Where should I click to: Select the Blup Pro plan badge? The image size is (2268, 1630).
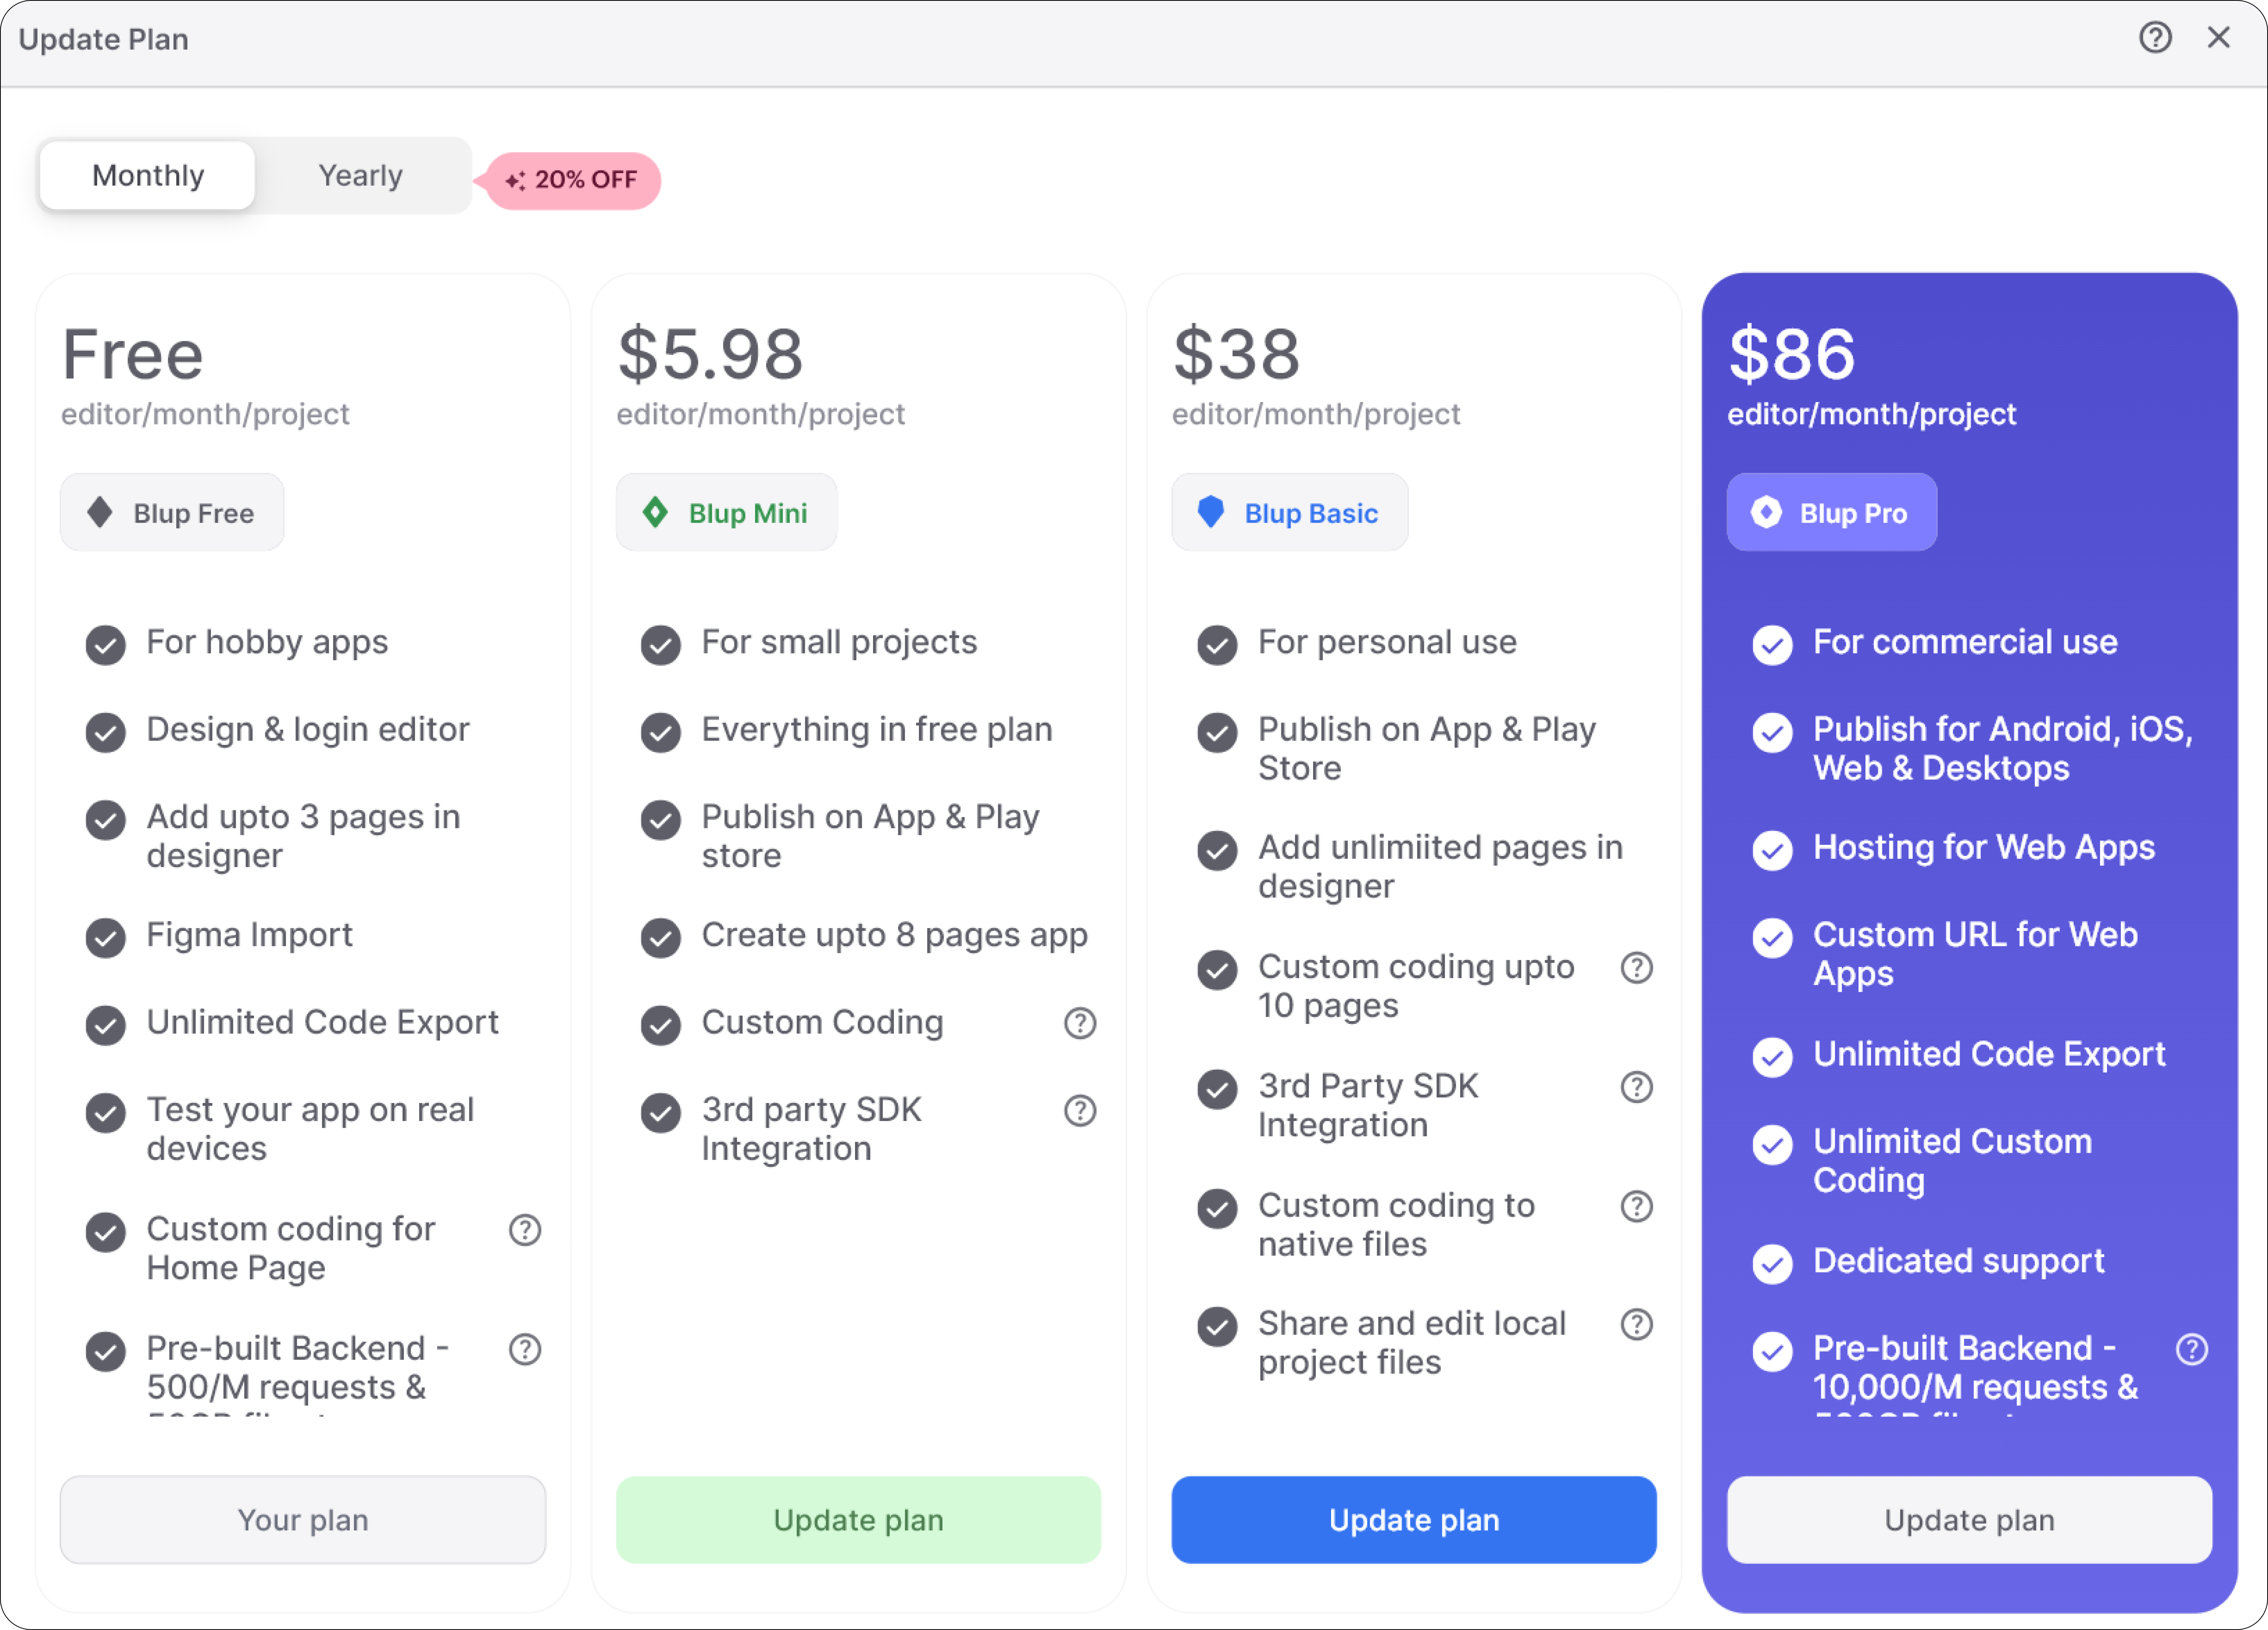[1831, 512]
